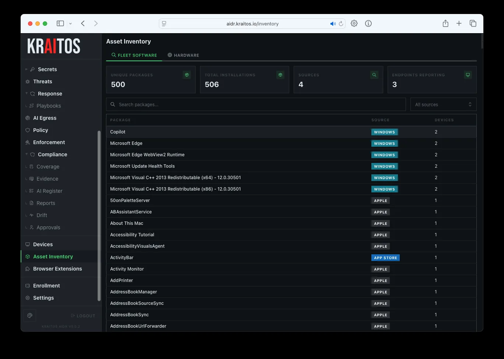Viewport: 504px width, 359px height.
Task: Open the All sources dropdown
Action: [x=443, y=104]
